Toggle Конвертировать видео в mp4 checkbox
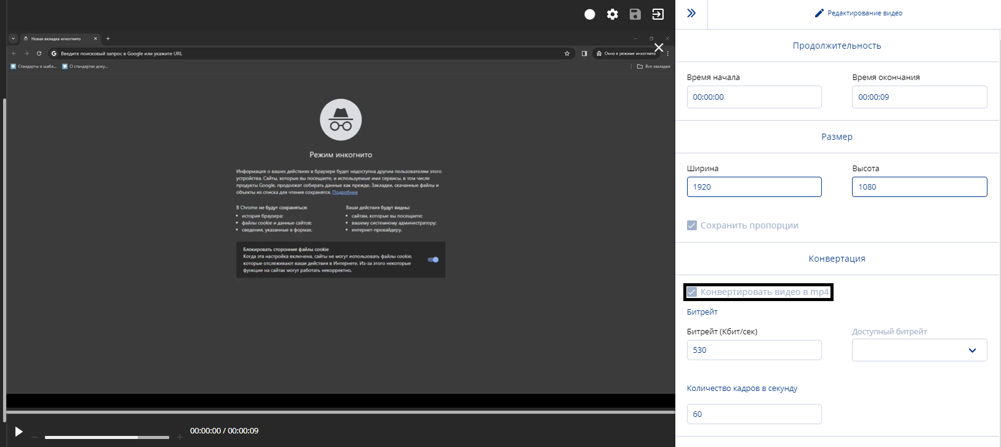Viewport: 1001px width, 447px height. click(x=692, y=292)
